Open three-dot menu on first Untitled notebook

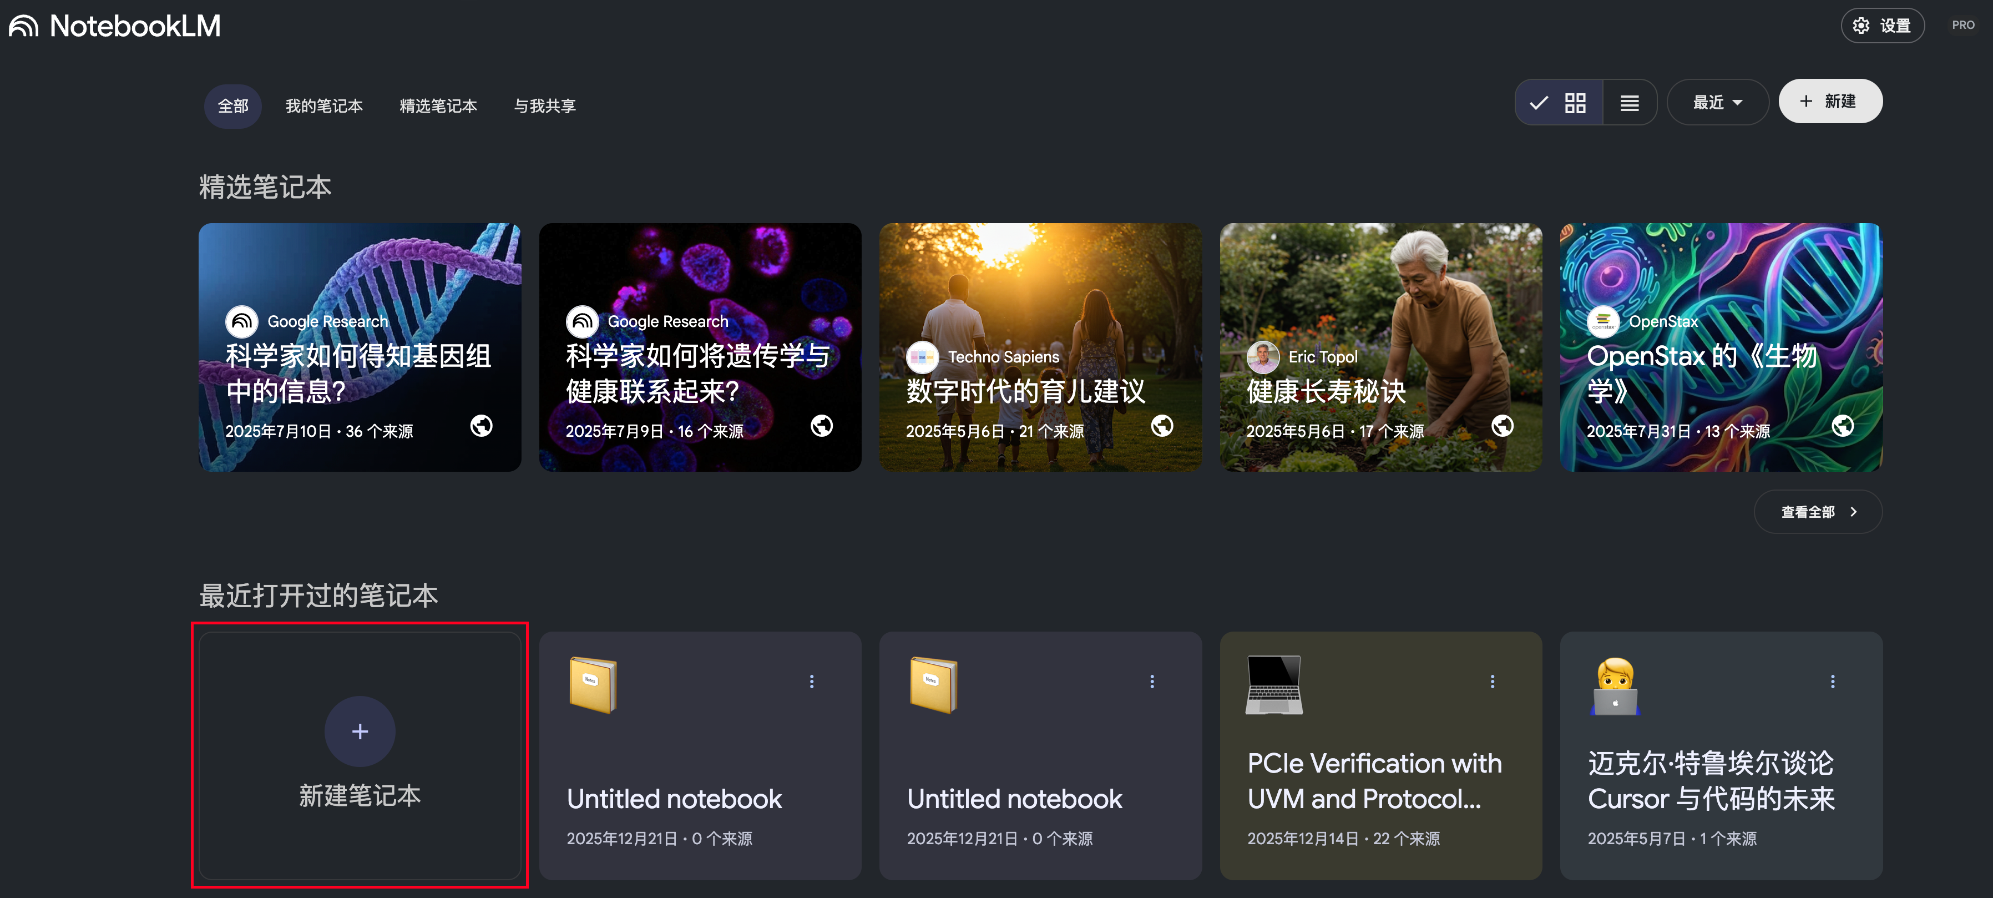tap(811, 681)
